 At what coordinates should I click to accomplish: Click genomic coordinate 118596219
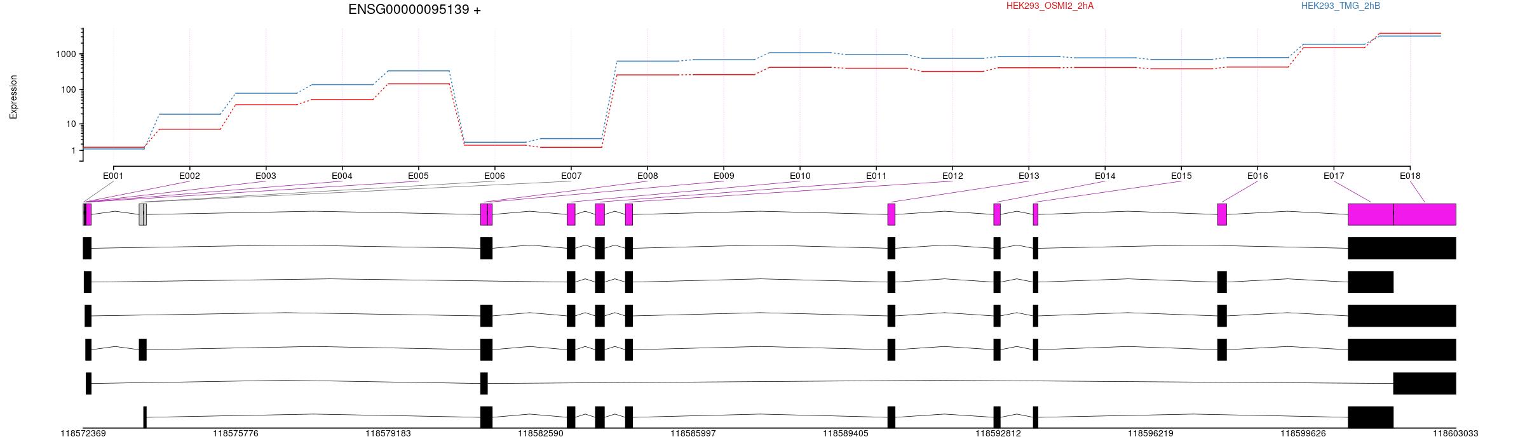(1151, 434)
